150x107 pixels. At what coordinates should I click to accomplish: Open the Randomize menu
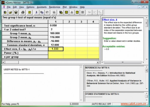55,7
